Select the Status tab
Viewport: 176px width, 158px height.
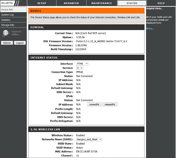coord(132,3)
